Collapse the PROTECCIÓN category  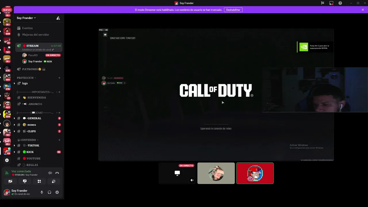pyautogui.click(x=26, y=78)
